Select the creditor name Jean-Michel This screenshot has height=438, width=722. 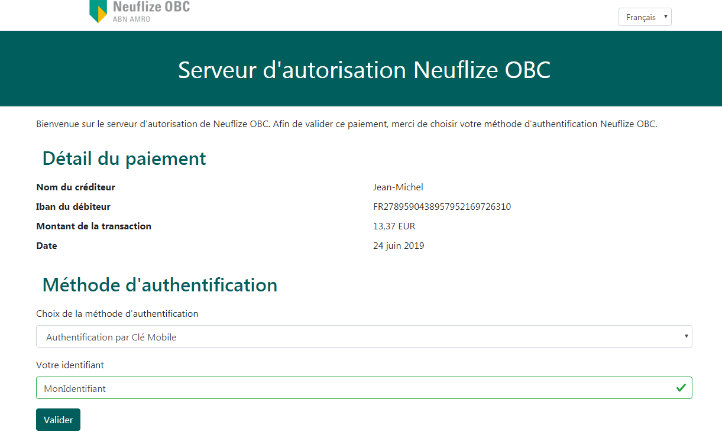(x=398, y=187)
